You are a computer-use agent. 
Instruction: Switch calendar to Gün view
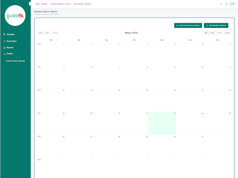[x=219, y=33]
